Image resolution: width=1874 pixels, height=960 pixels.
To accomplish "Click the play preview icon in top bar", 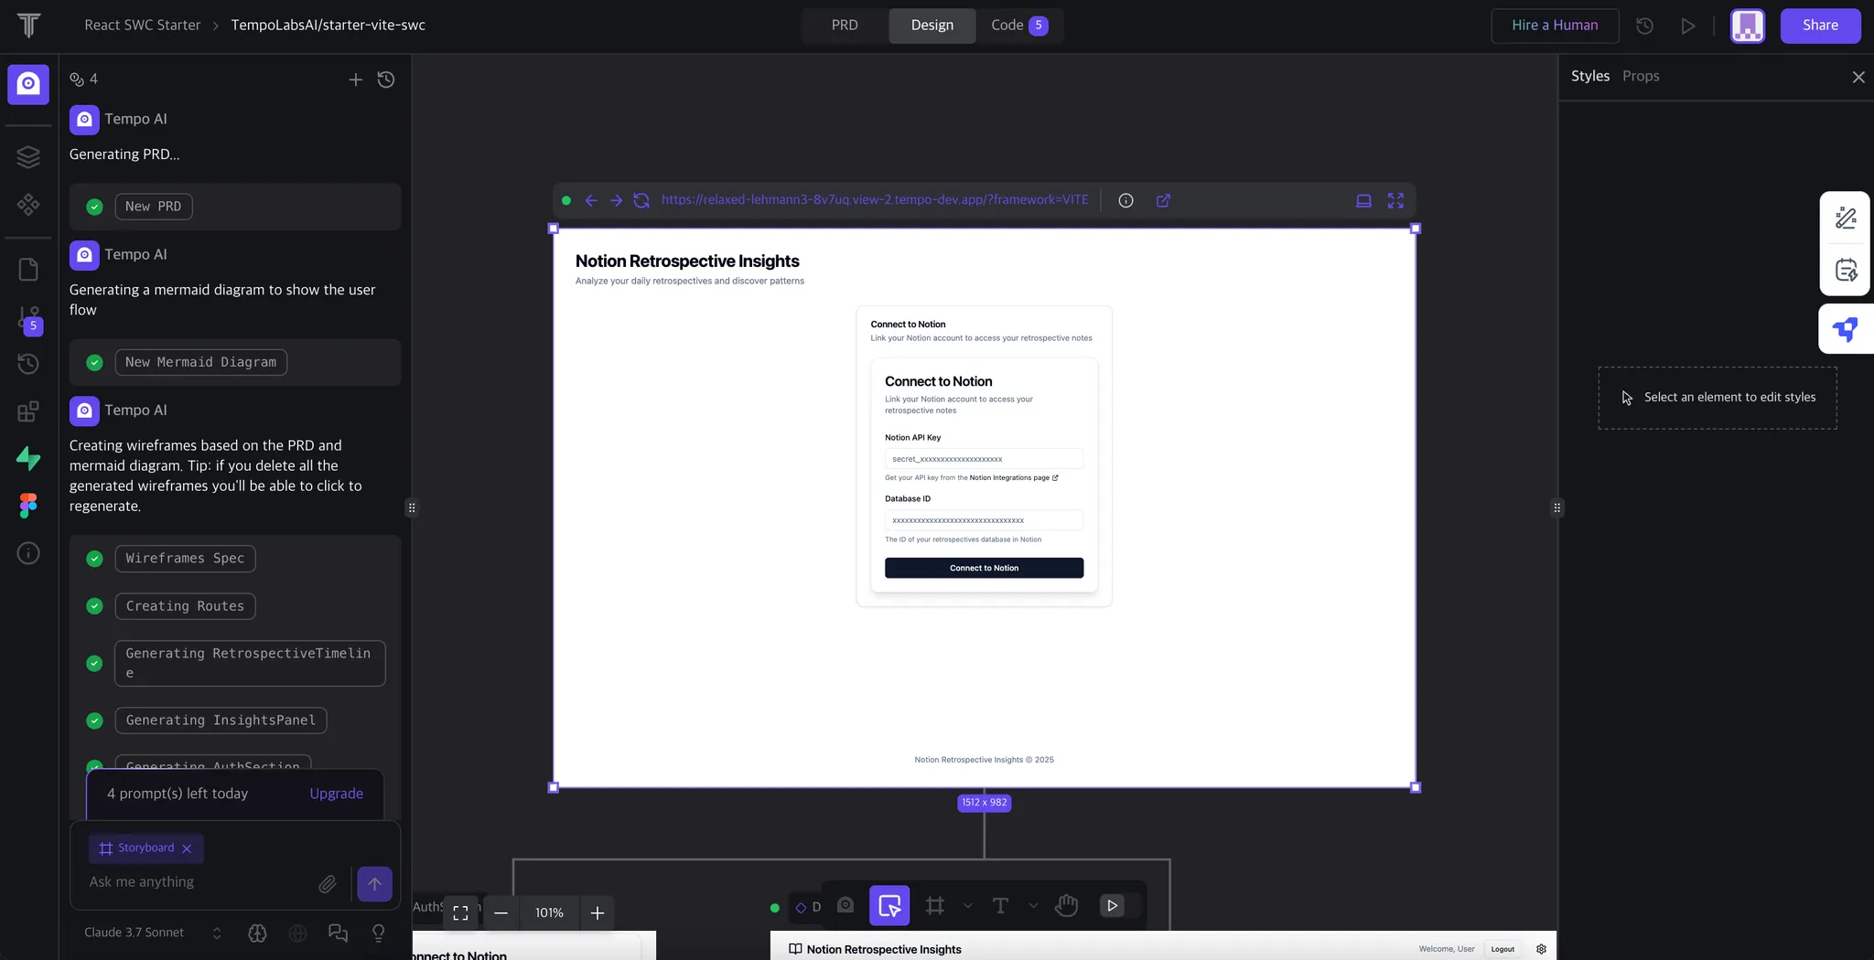I will tap(1688, 26).
